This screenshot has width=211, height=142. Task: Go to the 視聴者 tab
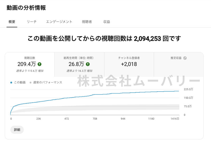click(x=87, y=22)
